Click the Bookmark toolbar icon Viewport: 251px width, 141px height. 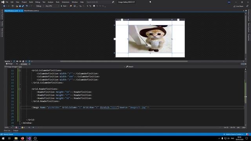click(x=94, y=6)
